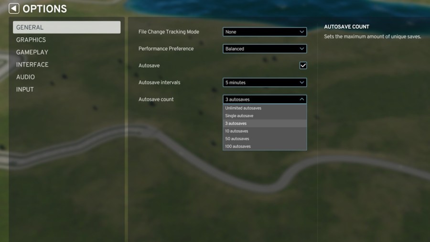Click the 'Sets the maximum amount' description
Image resolution: width=430 pixels, height=242 pixels.
372,36
